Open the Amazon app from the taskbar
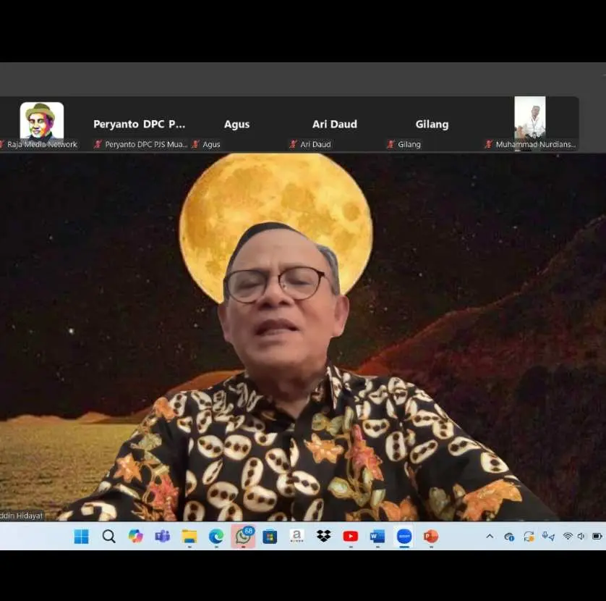Viewport: 606px width, 601px height. coord(296,537)
